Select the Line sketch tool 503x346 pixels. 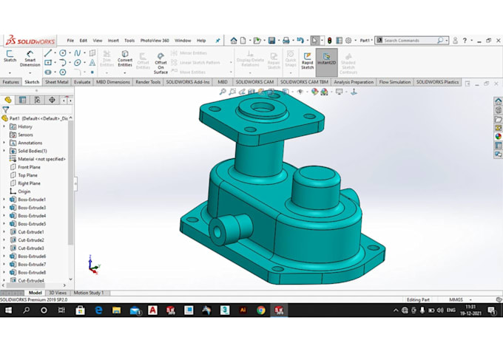tap(48, 53)
